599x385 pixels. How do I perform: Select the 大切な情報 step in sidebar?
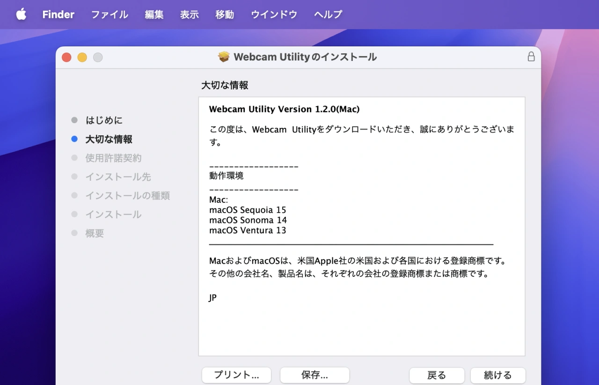109,139
